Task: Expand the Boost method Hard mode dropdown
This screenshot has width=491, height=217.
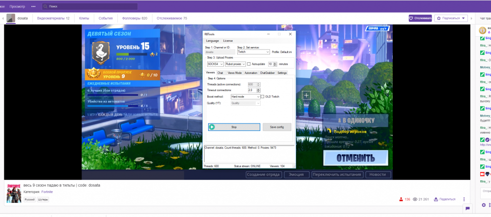Action: (245, 96)
